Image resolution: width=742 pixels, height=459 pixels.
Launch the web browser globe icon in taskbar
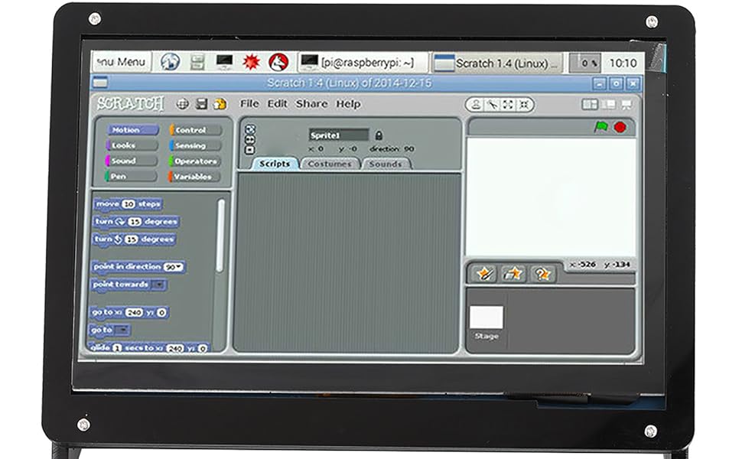tap(170, 62)
